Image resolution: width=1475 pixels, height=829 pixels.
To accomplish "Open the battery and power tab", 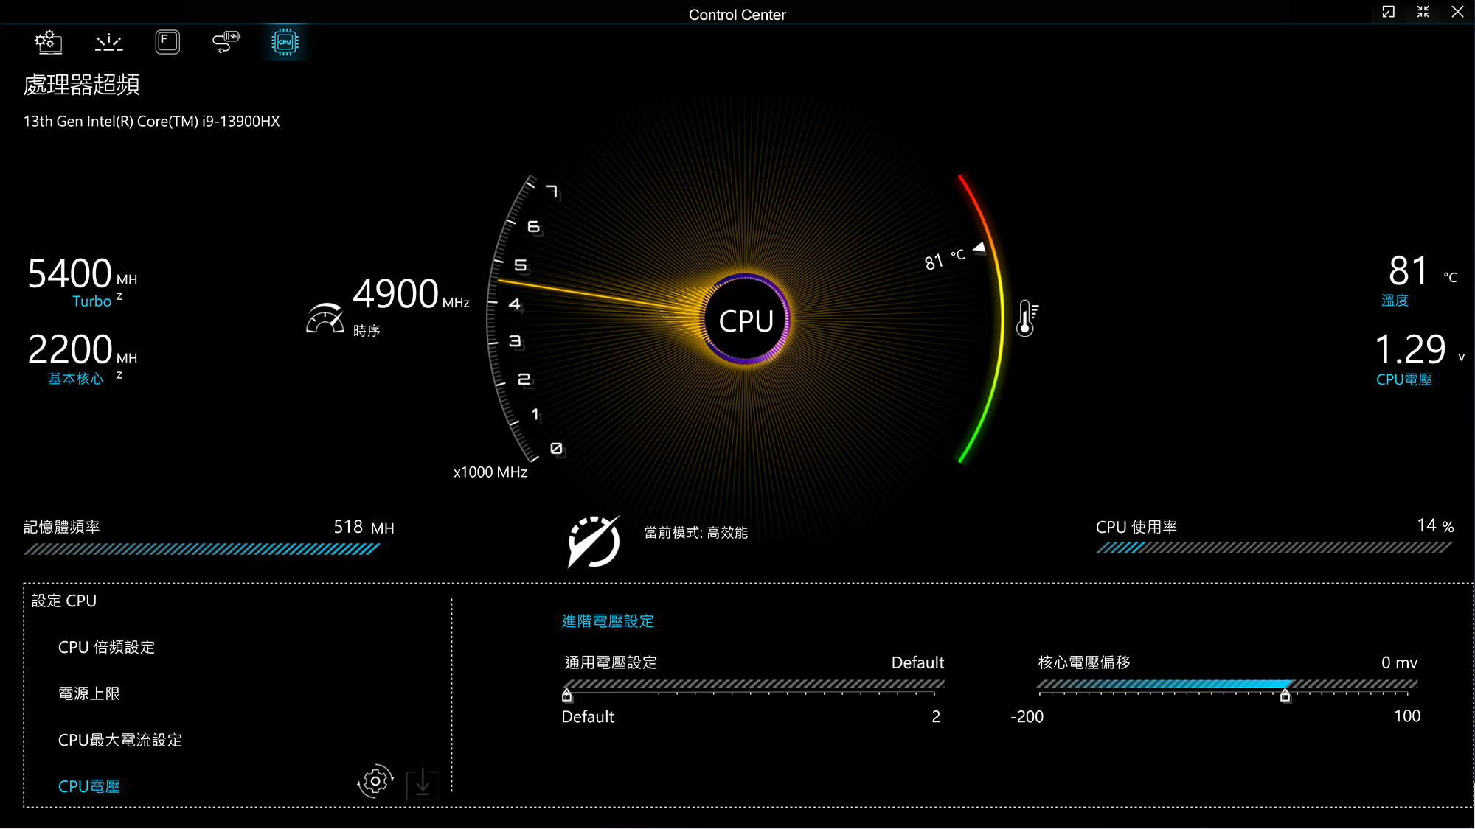I will [x=226, y=42].
